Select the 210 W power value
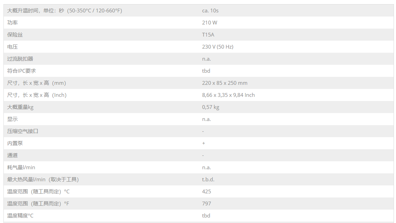Viewport: 396px width, 223px height. pyautogui.click(x=210, y=22)
